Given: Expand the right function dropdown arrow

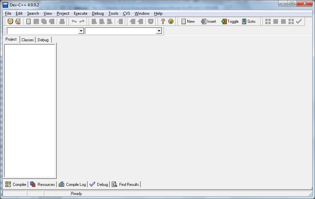Looking at the screenshot, I should (x=159, y=31).
